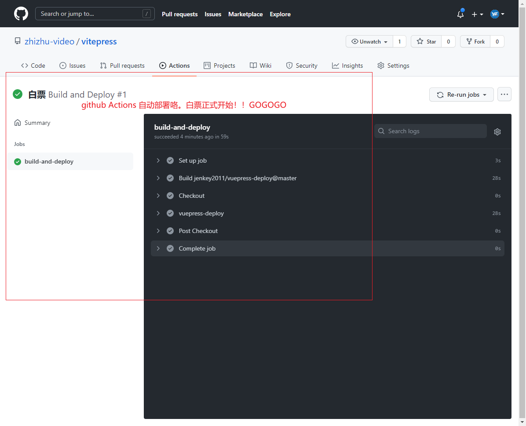
Task: Click the succeeded 4 minutes ago text
Action: pos(191,137)
